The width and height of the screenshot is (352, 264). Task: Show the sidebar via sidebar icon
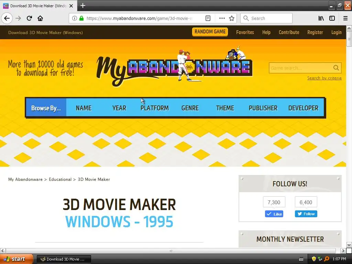pyautogui.click(x=332, y=18)
